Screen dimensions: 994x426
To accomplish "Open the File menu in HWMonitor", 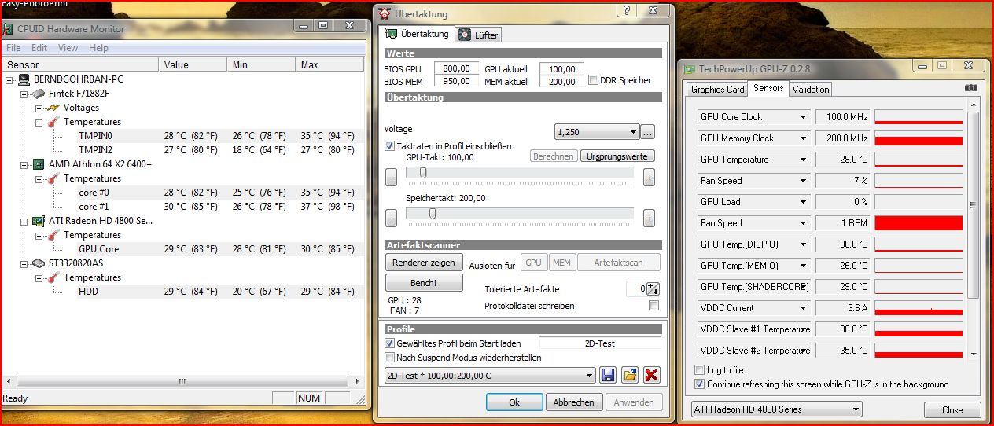I will (13, 48).
